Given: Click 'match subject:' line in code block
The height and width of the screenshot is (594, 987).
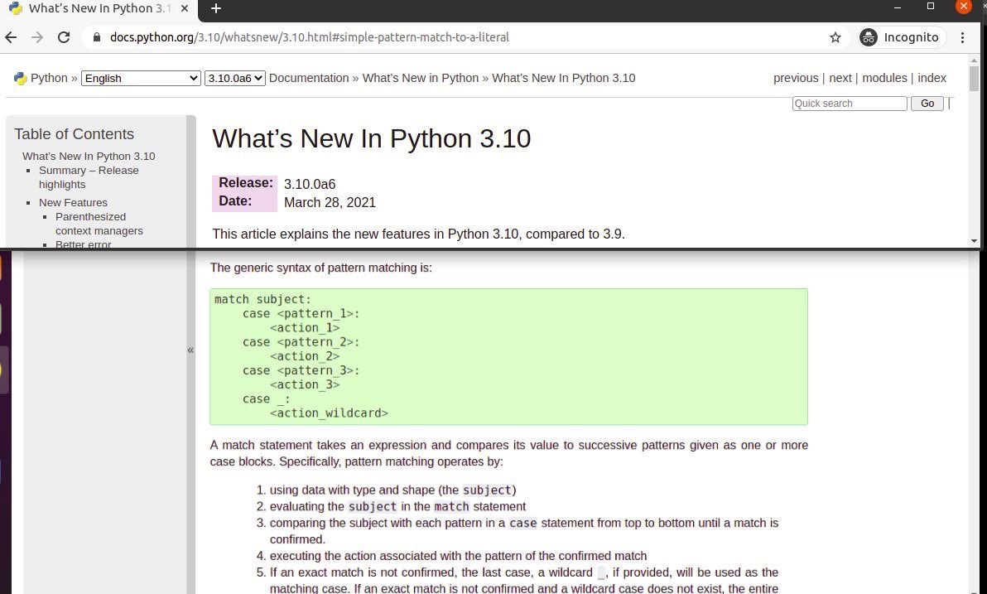Looking at the screenshot, I should click(263, 299).
